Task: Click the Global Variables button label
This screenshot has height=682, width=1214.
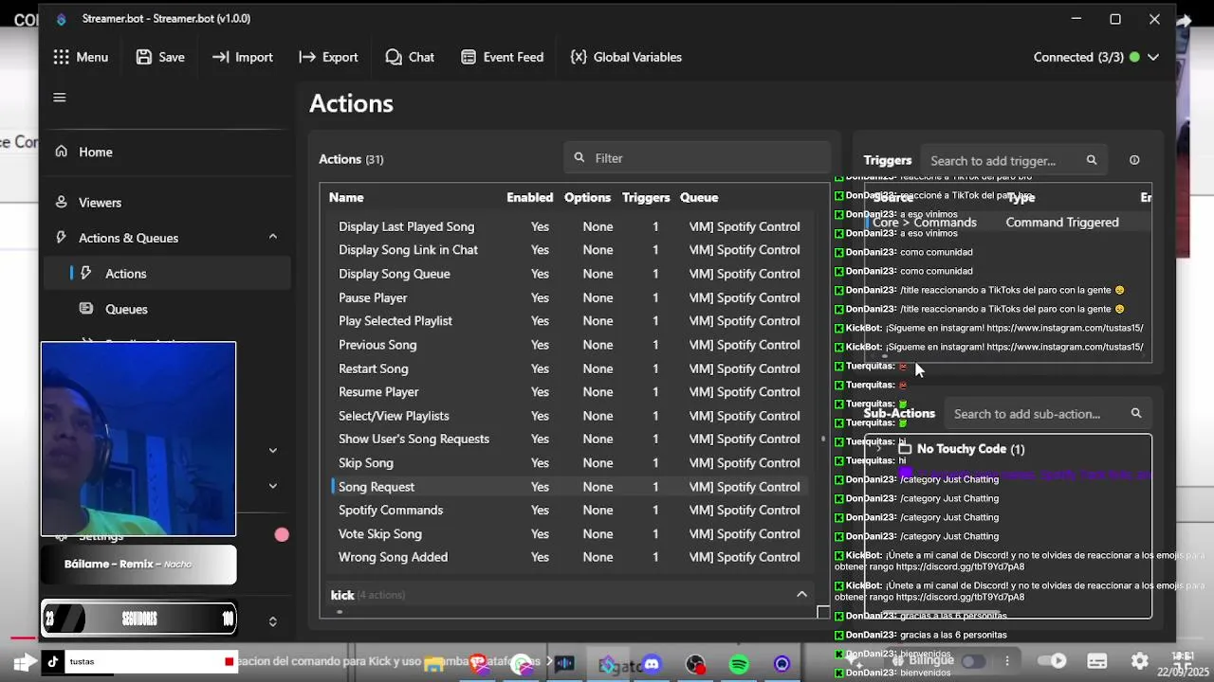Action: click(x=637, y=57)
